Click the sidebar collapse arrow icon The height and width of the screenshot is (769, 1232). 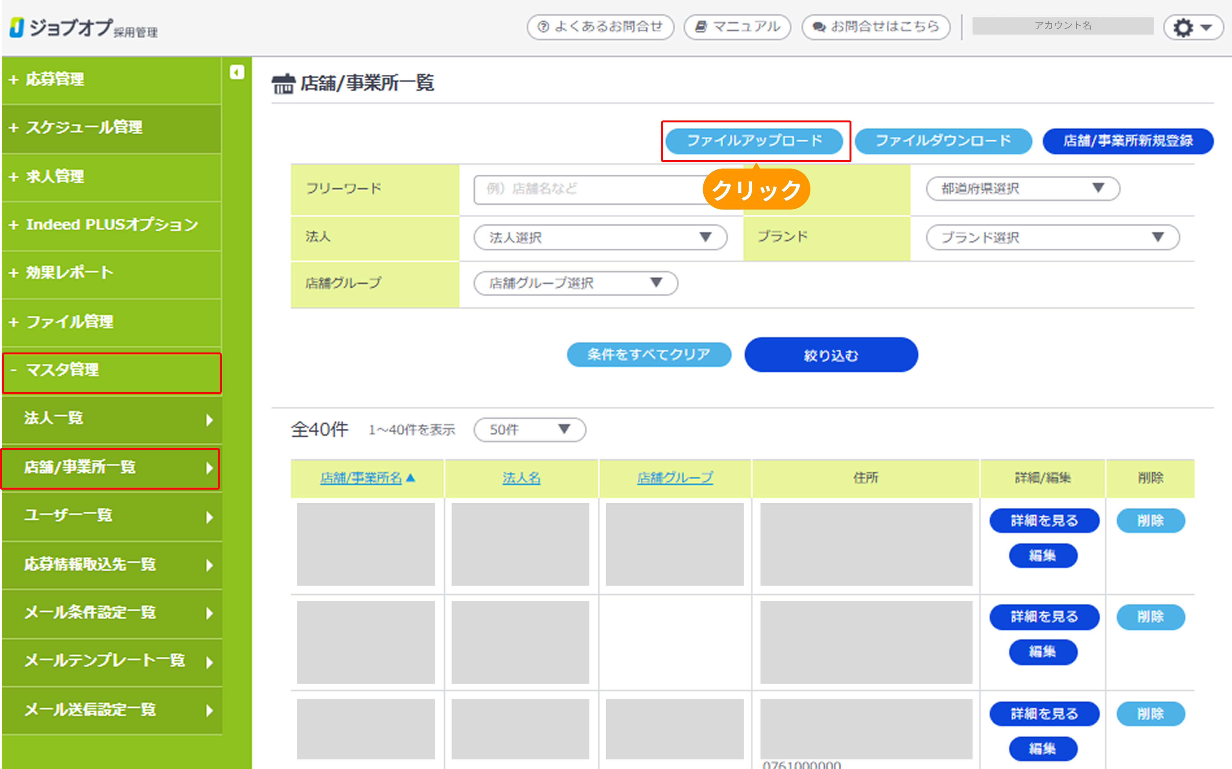tap(236, 72)
